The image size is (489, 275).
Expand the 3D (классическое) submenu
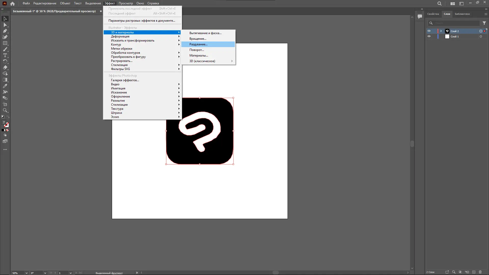pos(208,61)
